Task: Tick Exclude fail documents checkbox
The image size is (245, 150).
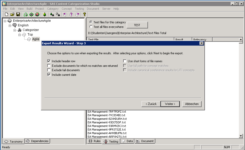Action: click(x=49, y=70)
